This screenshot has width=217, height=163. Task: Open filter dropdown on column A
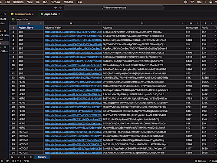click(x=41, y=23)
